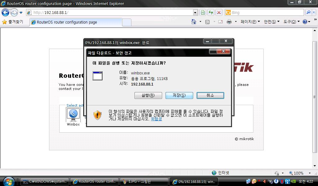The width and height of the screenshot is (318, 186).
Task: Click the winbox.exe file name text
Action: pyautogui.click(x=140, y=73)
